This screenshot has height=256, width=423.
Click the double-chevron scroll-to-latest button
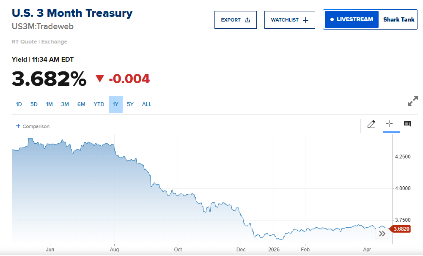coord(382,234)
